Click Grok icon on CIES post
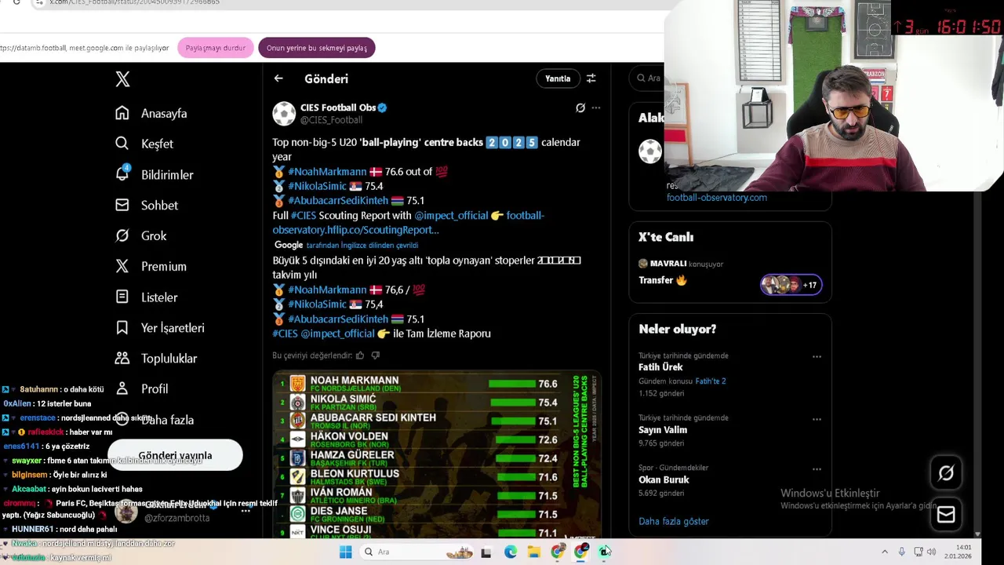Image resolution: width=1004 pixels, height=565 pixels. coord(580,108)
